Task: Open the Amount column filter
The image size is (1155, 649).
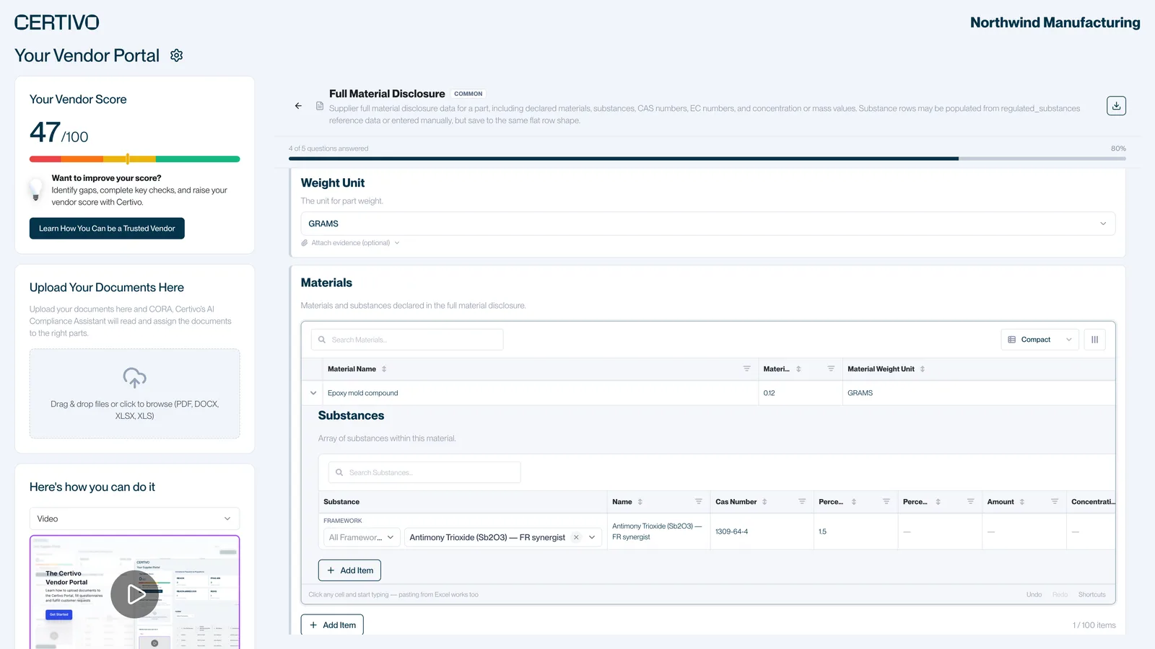Action: (x=1055, y=502)
